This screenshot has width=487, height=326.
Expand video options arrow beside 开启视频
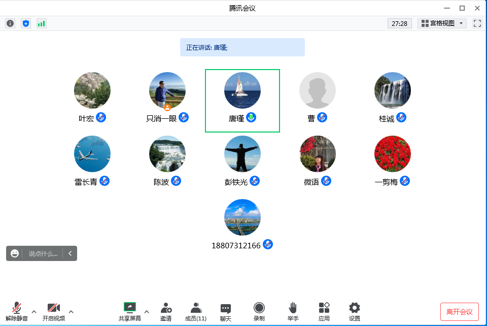click(x=71, y=311)
